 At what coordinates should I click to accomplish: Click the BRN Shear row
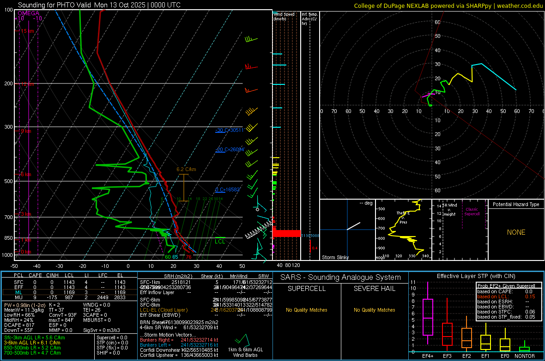click(x=179, y=322)
